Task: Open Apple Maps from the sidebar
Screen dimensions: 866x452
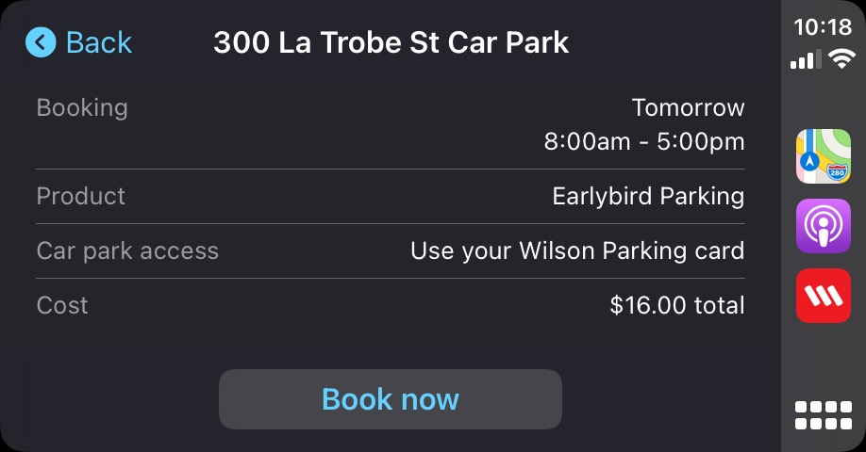Action: [823, 156]
